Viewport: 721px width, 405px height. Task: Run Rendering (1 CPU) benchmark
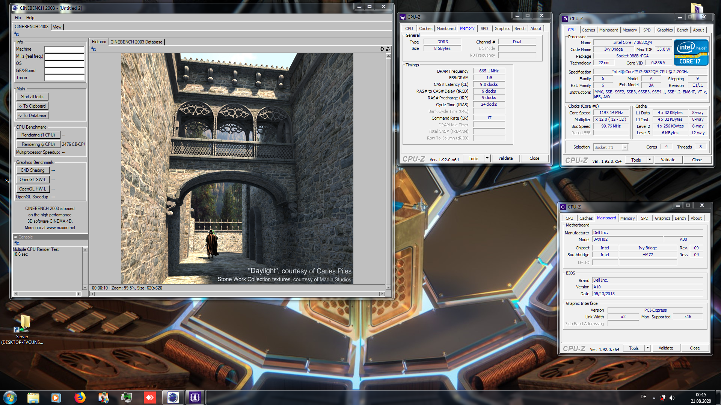38,135
